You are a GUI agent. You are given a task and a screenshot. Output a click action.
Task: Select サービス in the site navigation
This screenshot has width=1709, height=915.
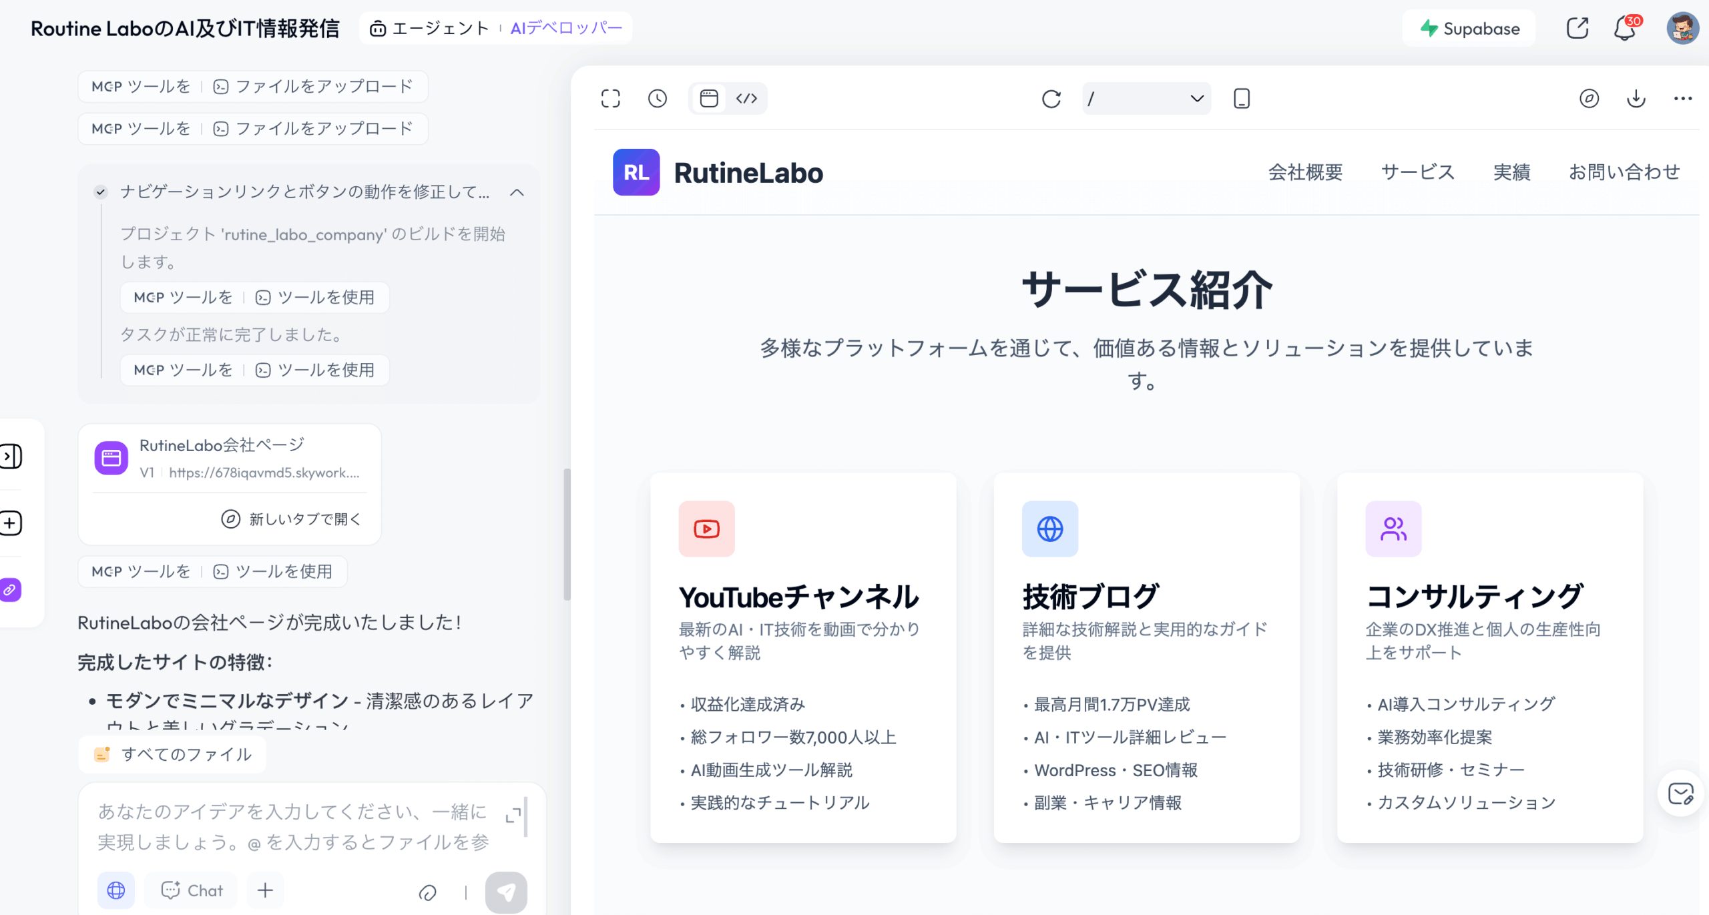[1417, 172]
